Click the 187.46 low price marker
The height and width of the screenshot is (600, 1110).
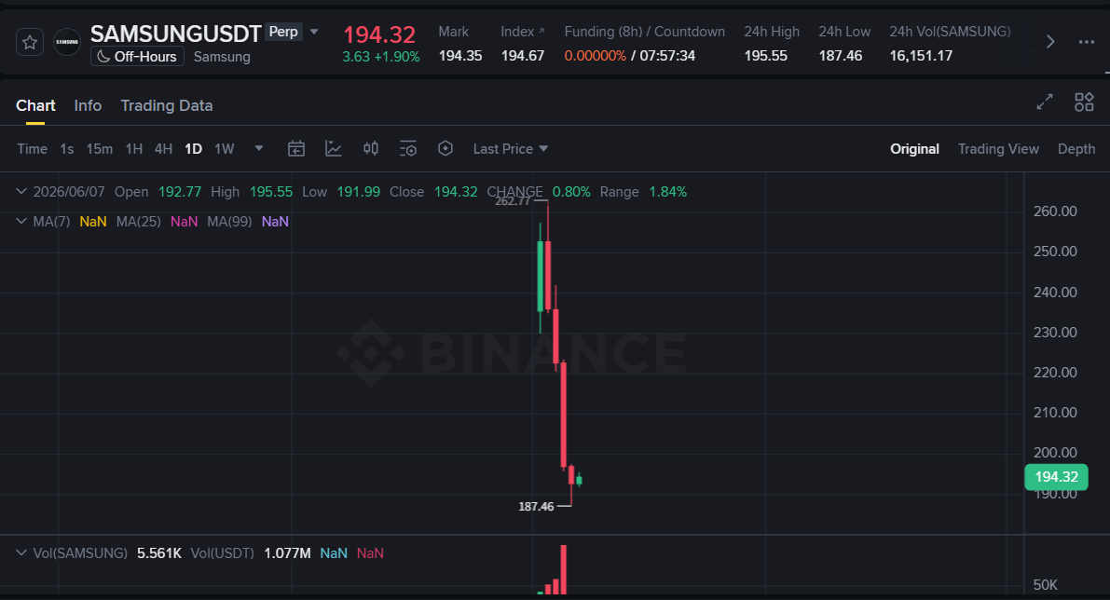[x=536, y=507]
